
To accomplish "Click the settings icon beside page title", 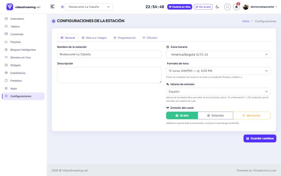I will (54, 21).
